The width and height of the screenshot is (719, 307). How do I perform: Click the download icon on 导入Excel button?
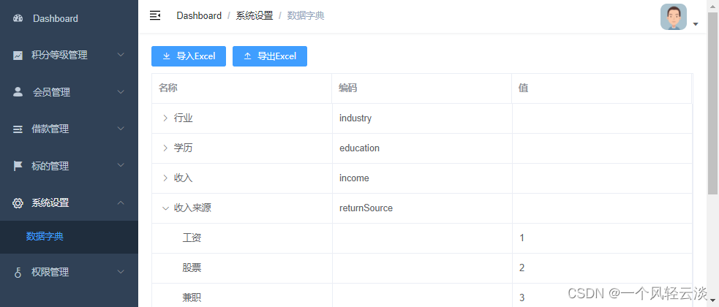click(167, 56)
